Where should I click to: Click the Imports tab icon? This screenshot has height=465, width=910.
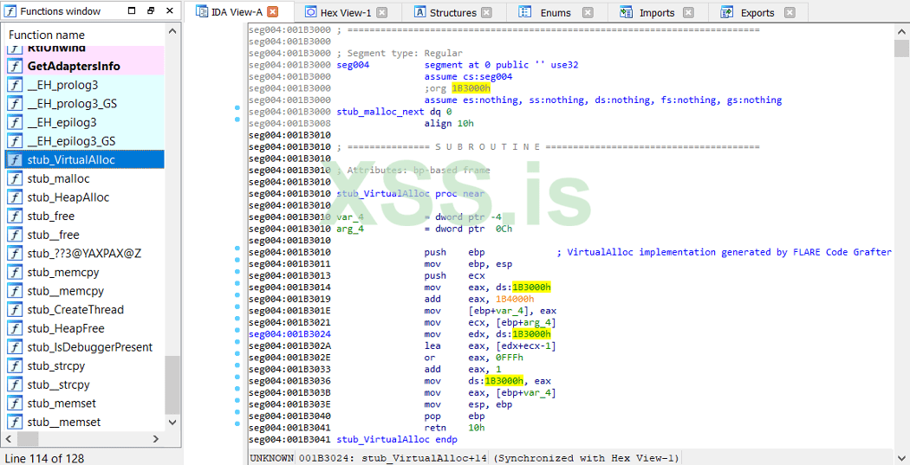coord(627,12)
